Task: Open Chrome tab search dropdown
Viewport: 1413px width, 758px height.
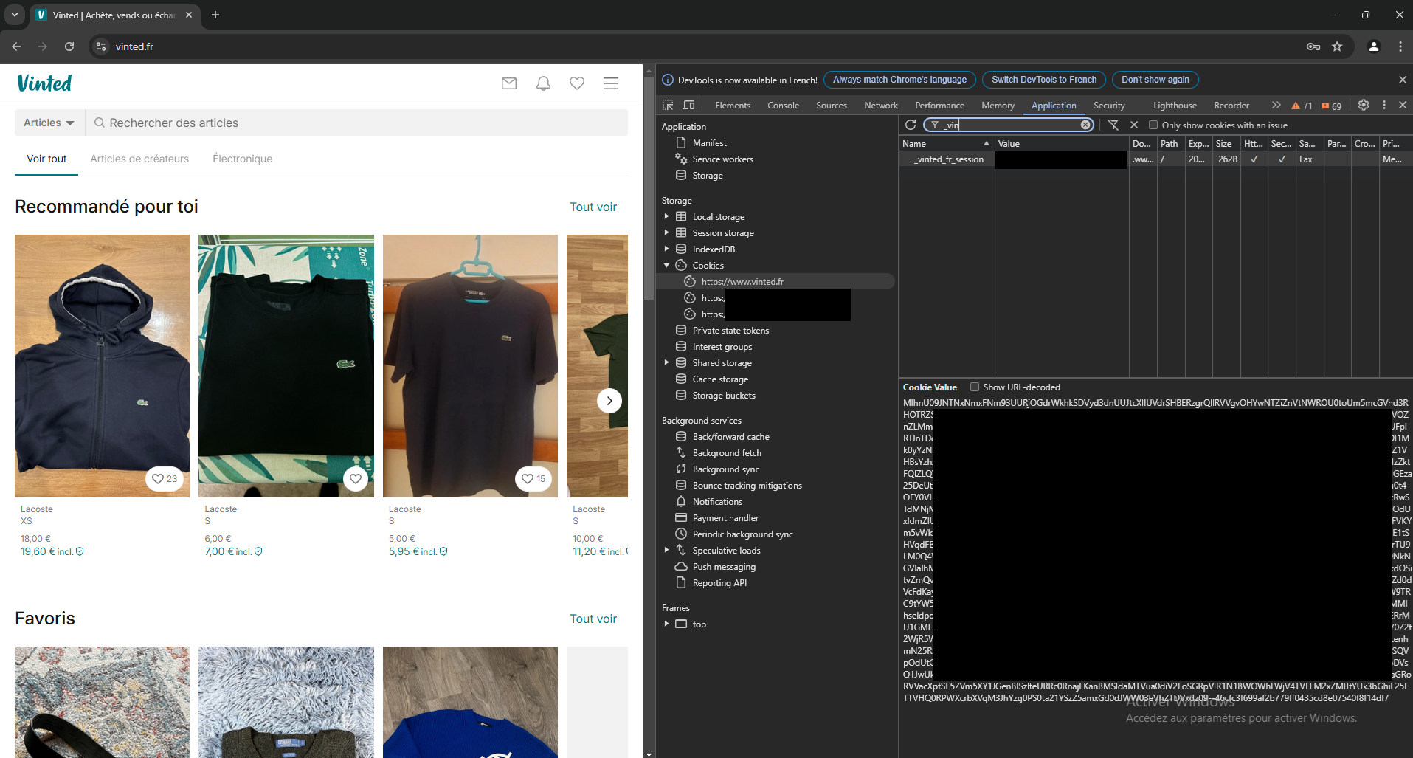Action: click(x=15, y=15)
